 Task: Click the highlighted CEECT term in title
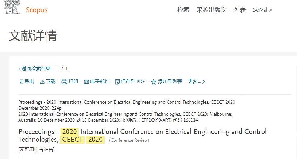(x=73, y=139)
